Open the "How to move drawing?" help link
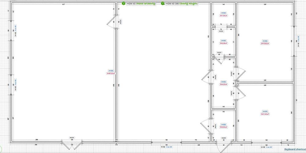The image size is (306, 153). pos(141,3)
